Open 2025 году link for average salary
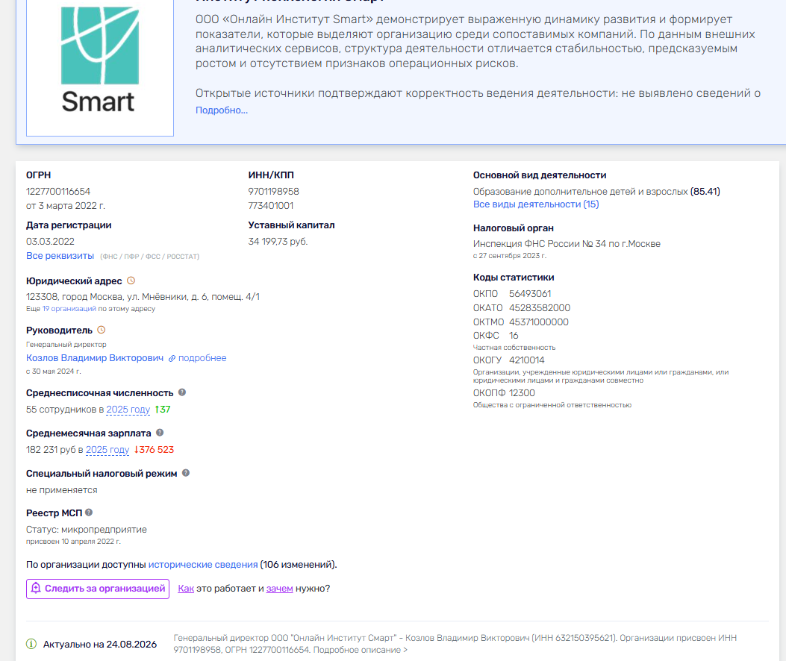This screenshot has width=786, height=661. click(107, 450)
